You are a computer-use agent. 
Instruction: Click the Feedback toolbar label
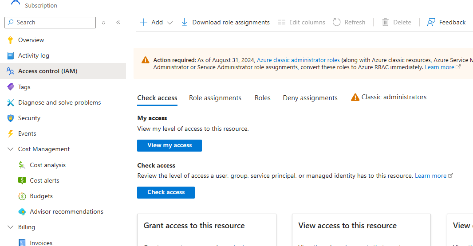tap(452, 22)
